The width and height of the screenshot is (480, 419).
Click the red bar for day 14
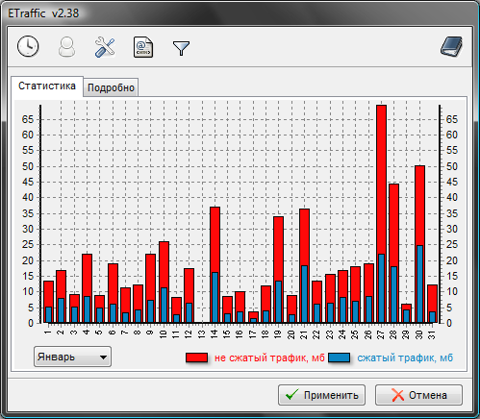(x=215, y=239)
